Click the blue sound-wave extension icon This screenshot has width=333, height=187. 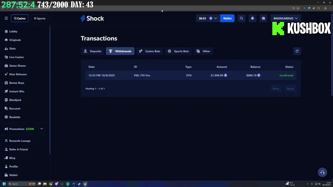click(304, 8)
